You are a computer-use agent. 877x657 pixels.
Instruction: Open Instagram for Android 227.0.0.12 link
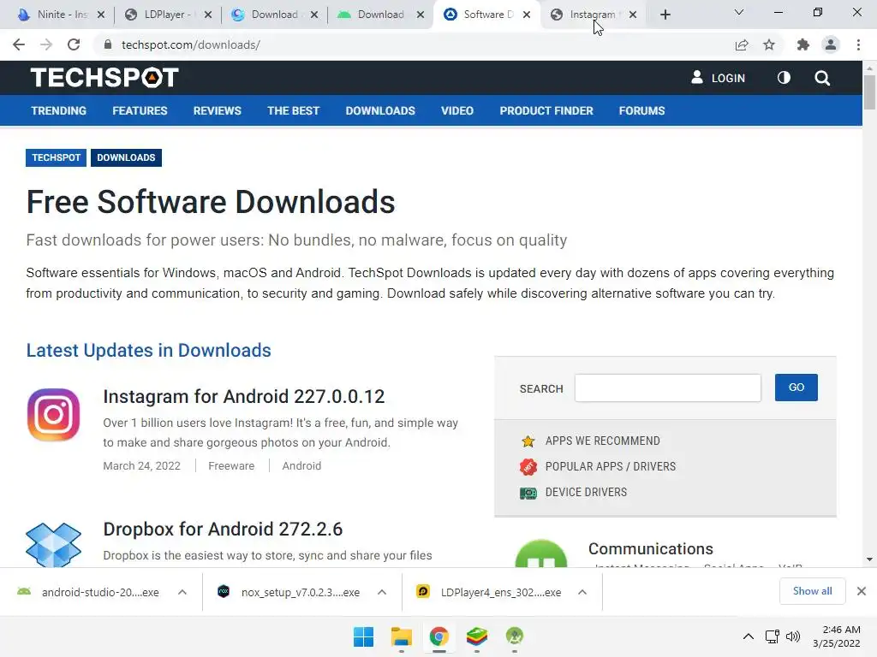(x=244, y=397)
